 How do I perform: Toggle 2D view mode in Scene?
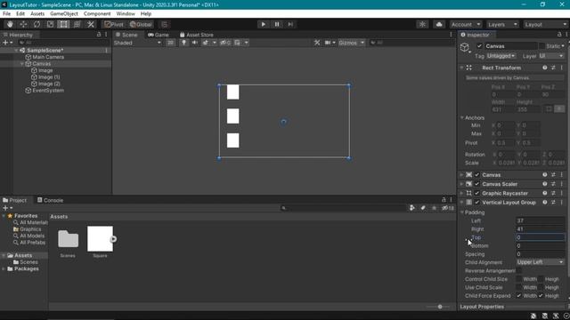pos(170,43)
